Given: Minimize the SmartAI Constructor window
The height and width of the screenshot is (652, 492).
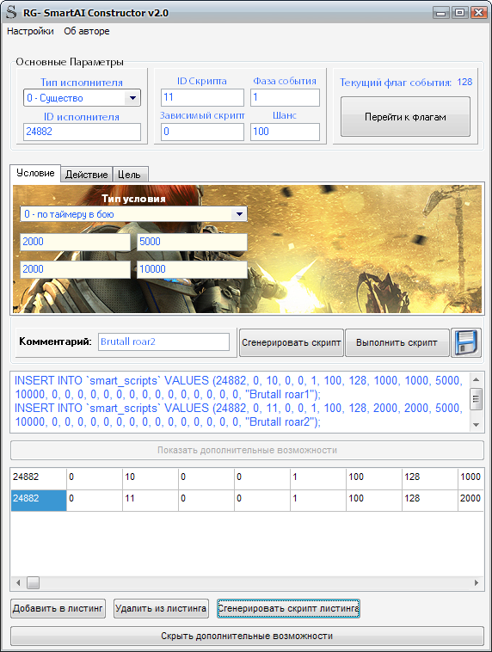Looking at the screenshot, I should pyautogui.click(x=441, y=13).
